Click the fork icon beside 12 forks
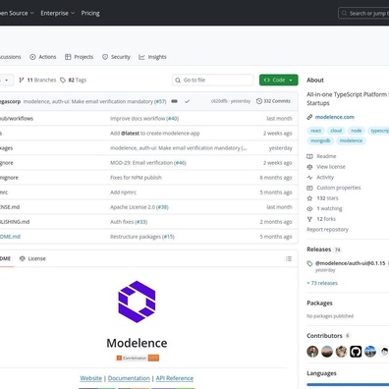Screen dimensions: 389x389 point(309,219)
